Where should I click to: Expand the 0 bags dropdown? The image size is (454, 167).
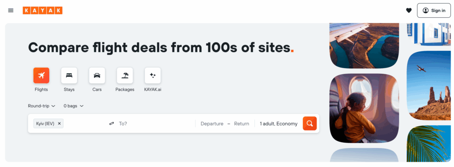[74, 106]
